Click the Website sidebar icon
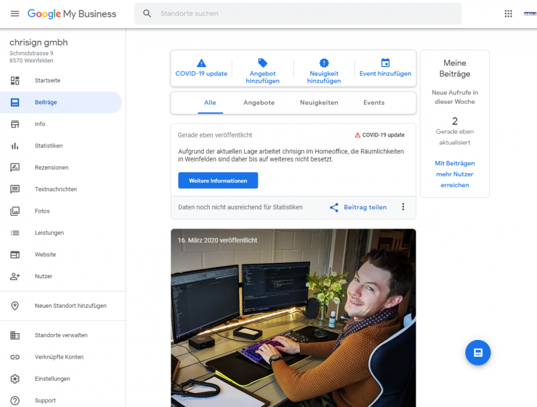 click(x=15, y=255)
